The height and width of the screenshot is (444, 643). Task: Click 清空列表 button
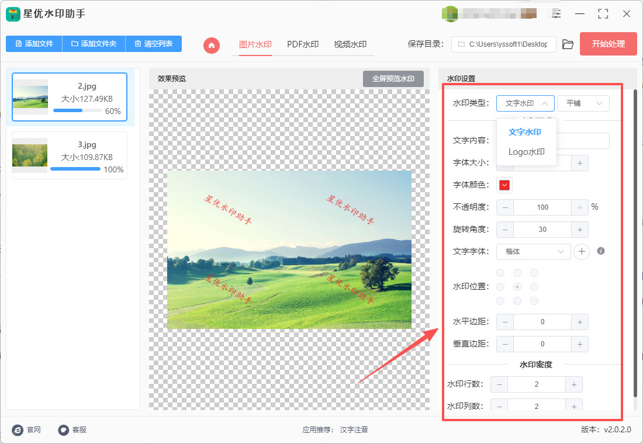(153, 44)
